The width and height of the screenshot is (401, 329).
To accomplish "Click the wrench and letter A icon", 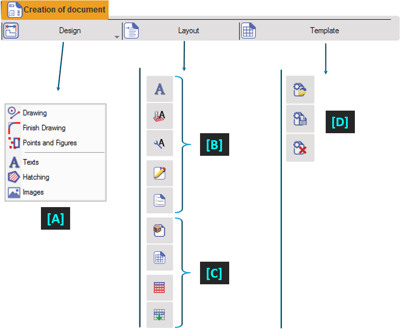I will [160, 143].
